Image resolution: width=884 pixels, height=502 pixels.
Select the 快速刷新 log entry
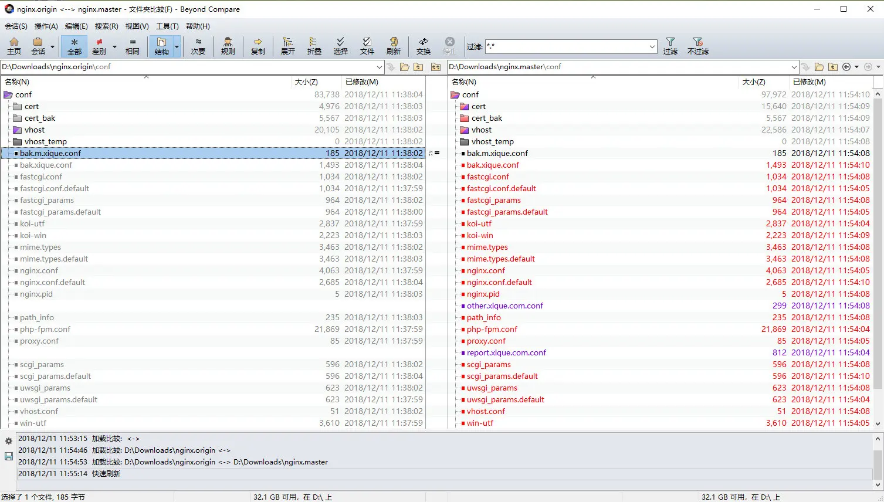pos(444,474)
